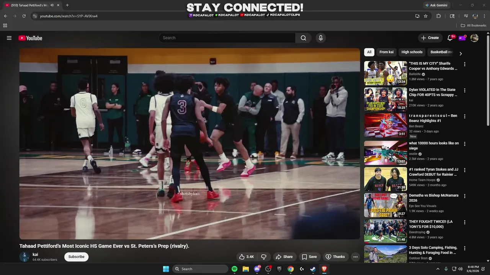Open Steam from the taskbar

click(x=313, y=269)
